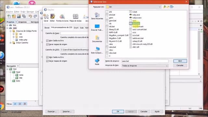Viewport: 208px width, 117px height.
Task: Open Mapa de teclas options category
Action: coord(75,18)
